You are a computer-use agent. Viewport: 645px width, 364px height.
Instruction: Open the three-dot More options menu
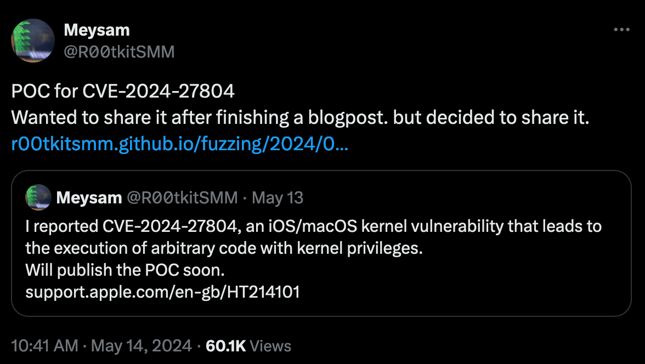tap(621, 30)
